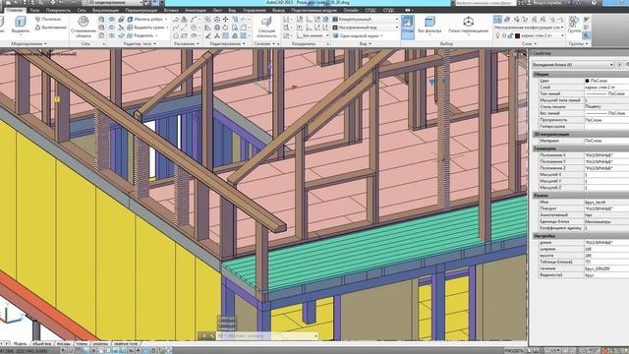Click Гизмо перемещения button
Viewport: 629px width, 354px height.
[x=468, y=25]
